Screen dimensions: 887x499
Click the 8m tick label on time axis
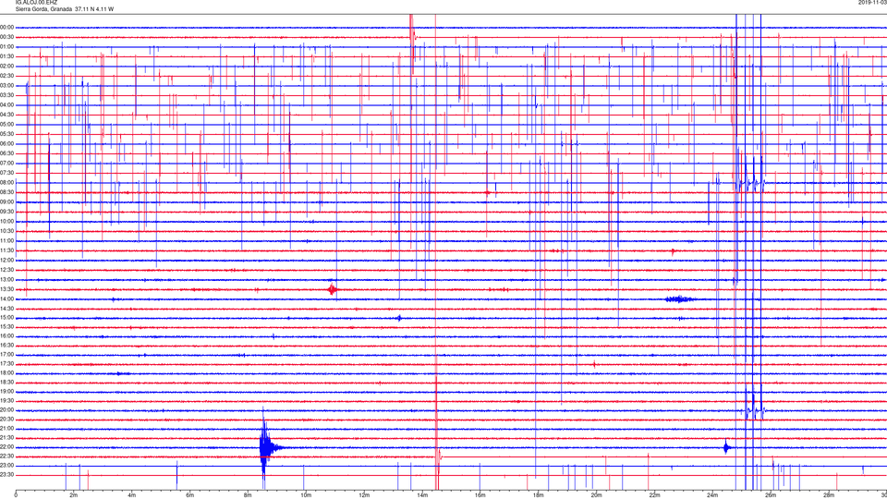point(248,495)
